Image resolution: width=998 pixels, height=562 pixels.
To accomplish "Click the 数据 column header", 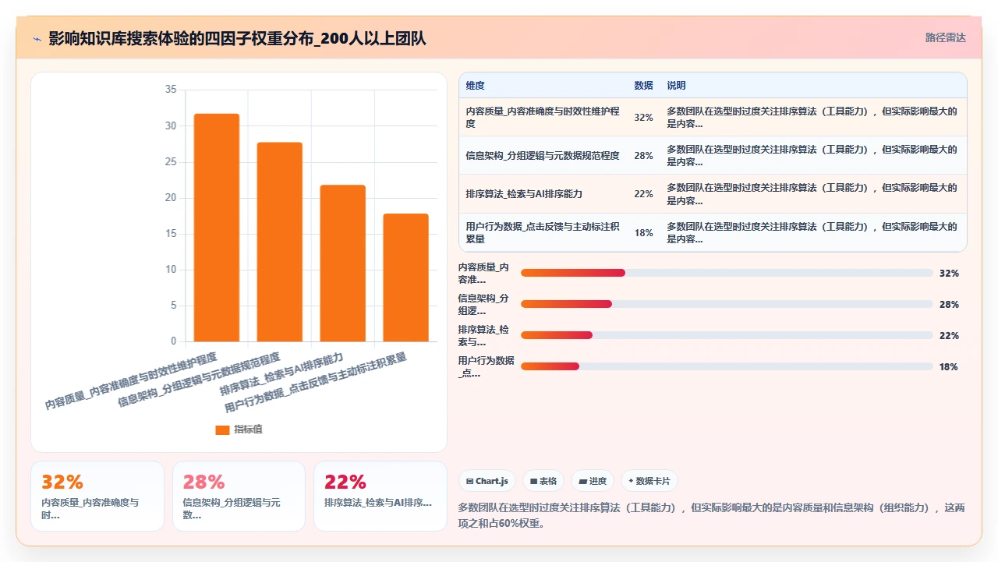I will 643,86.
